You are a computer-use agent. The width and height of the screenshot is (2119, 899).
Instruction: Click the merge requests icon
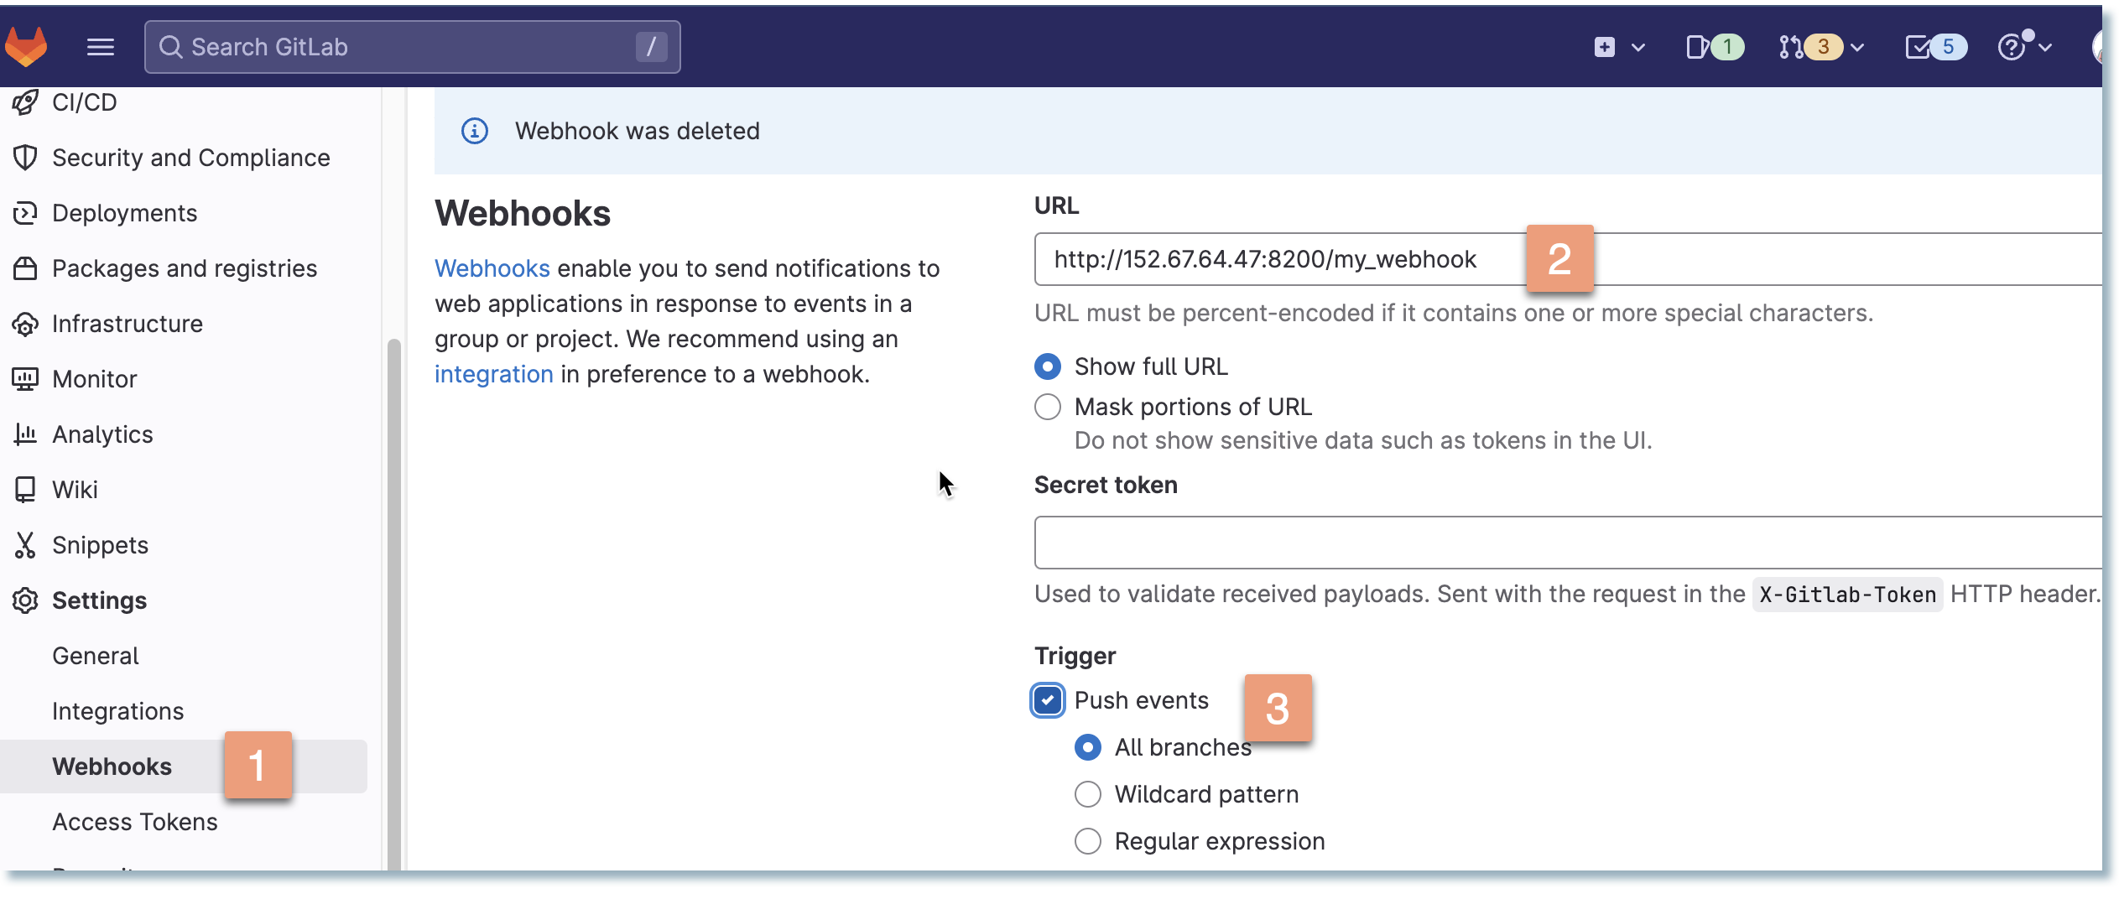(1792, 47)
